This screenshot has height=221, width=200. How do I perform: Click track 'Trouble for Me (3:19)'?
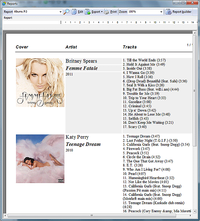tap(141, 94)
